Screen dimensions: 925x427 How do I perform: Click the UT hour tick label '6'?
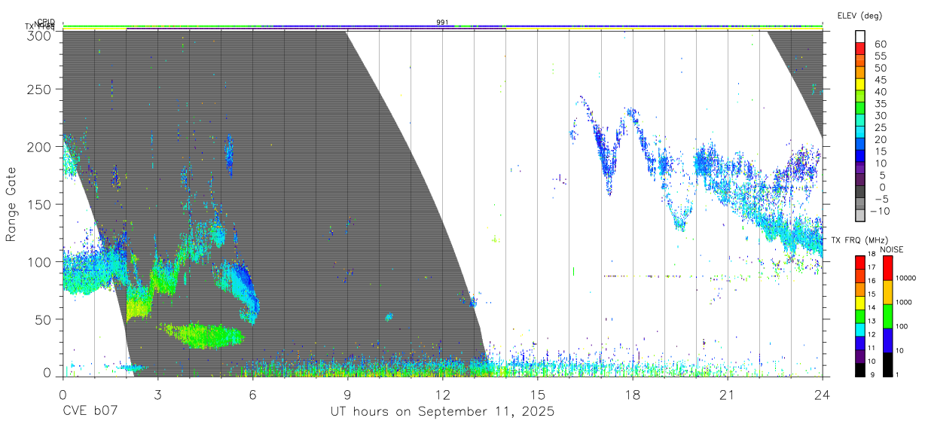click(x=252, y=394)
